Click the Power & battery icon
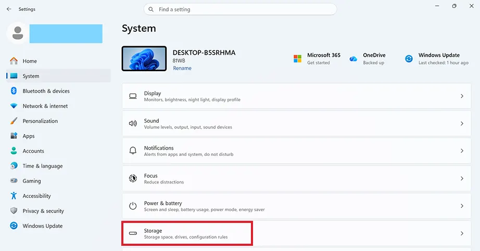 (133, 206)
